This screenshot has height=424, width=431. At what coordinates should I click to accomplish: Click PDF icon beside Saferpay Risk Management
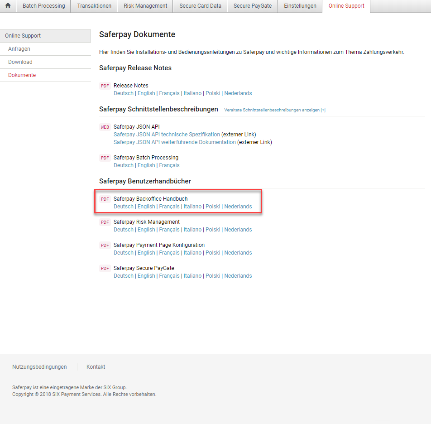[x=105, y=222]
